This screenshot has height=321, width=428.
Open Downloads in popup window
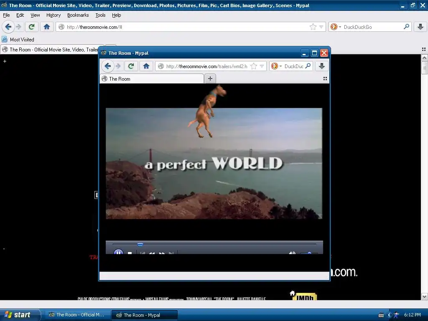pos(322,66)
